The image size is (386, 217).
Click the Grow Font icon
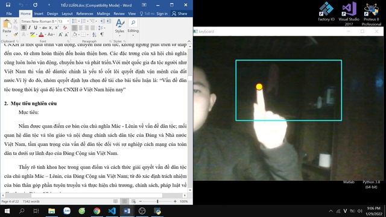pos(60,35)
